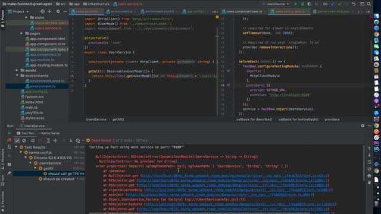Commit changes with the green checkmark icon
Screen dimensions: 381x214
pos(340,4)
